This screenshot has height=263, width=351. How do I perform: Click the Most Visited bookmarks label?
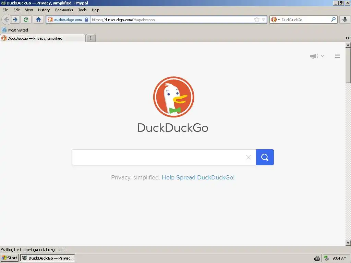tap(18, 30)
